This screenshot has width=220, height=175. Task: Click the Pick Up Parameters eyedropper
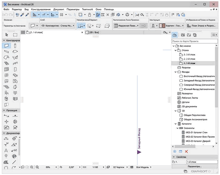pyautogui.click(x=22, y=14)
